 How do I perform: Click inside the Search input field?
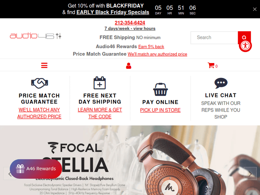(214, 38)
